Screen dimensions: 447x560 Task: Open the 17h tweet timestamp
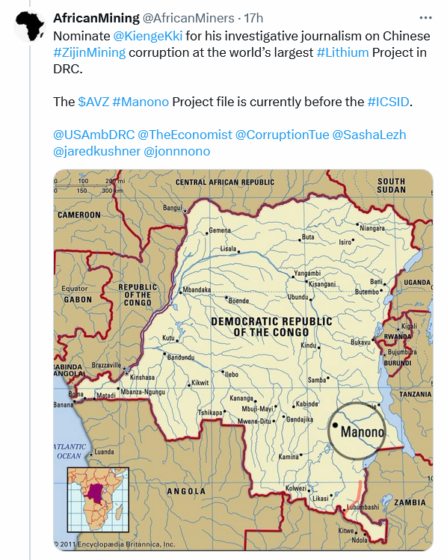tap(253, 18)
